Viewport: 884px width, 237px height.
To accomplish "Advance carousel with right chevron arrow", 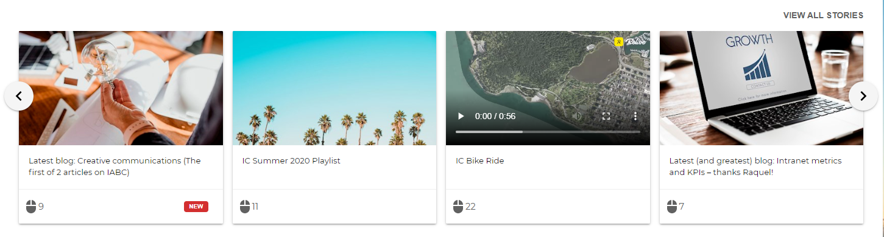I will click(x=863, y=96).
